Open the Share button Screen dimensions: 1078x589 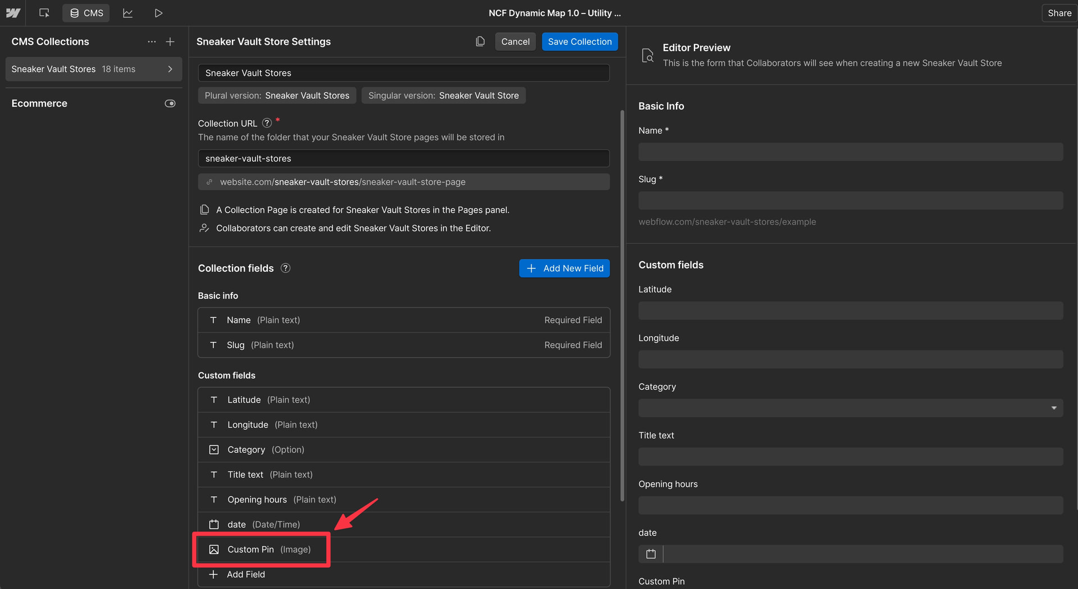coord(1059,13)
